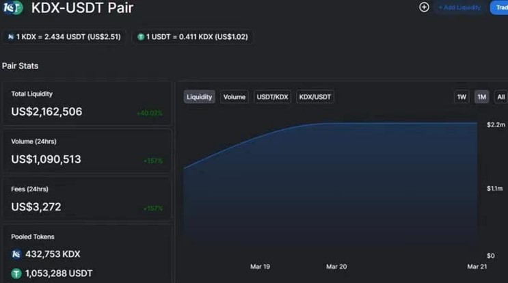
Task: Switch chart to the Liquidity tab
Action: click(x=199, y=97)
